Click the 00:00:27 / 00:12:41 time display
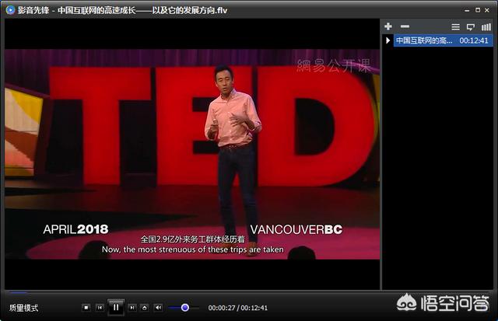This screenshot has height=321, width=498. tap(238, 308)
